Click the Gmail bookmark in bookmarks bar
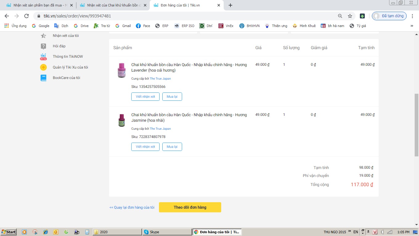The height and width of the screenshot is (236, 419). (x=123, y=26)
